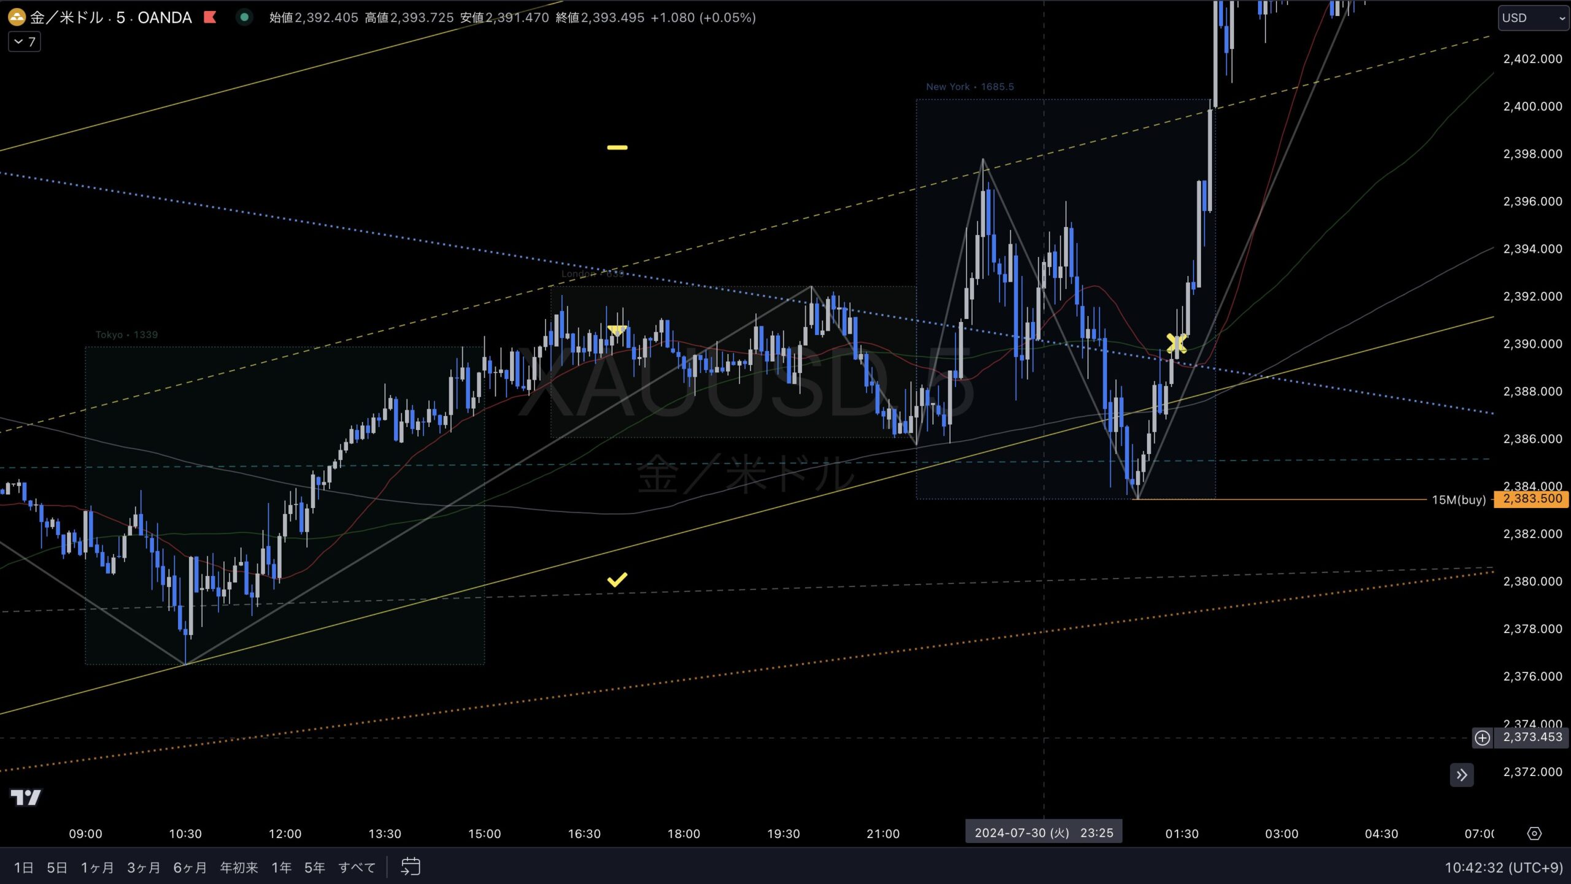Click the 安値2,391.470 low value
1571x884 pixels.
tap(504, 17)
